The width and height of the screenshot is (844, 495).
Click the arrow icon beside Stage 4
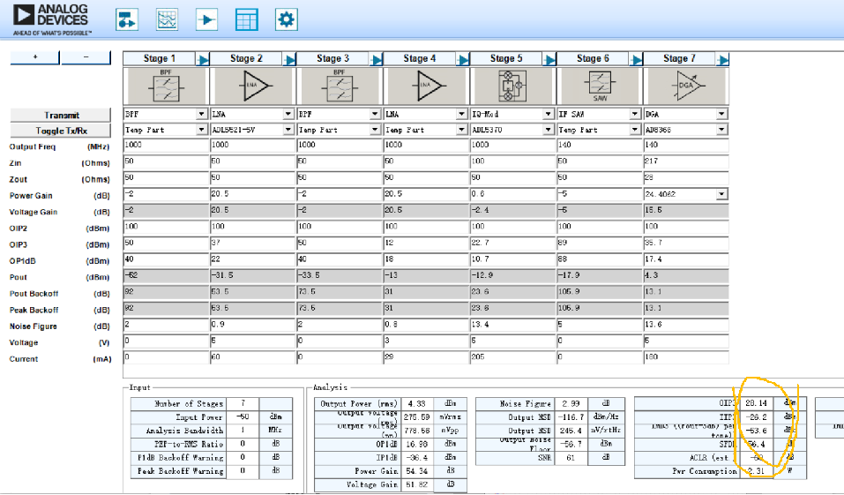pos(463,59)
